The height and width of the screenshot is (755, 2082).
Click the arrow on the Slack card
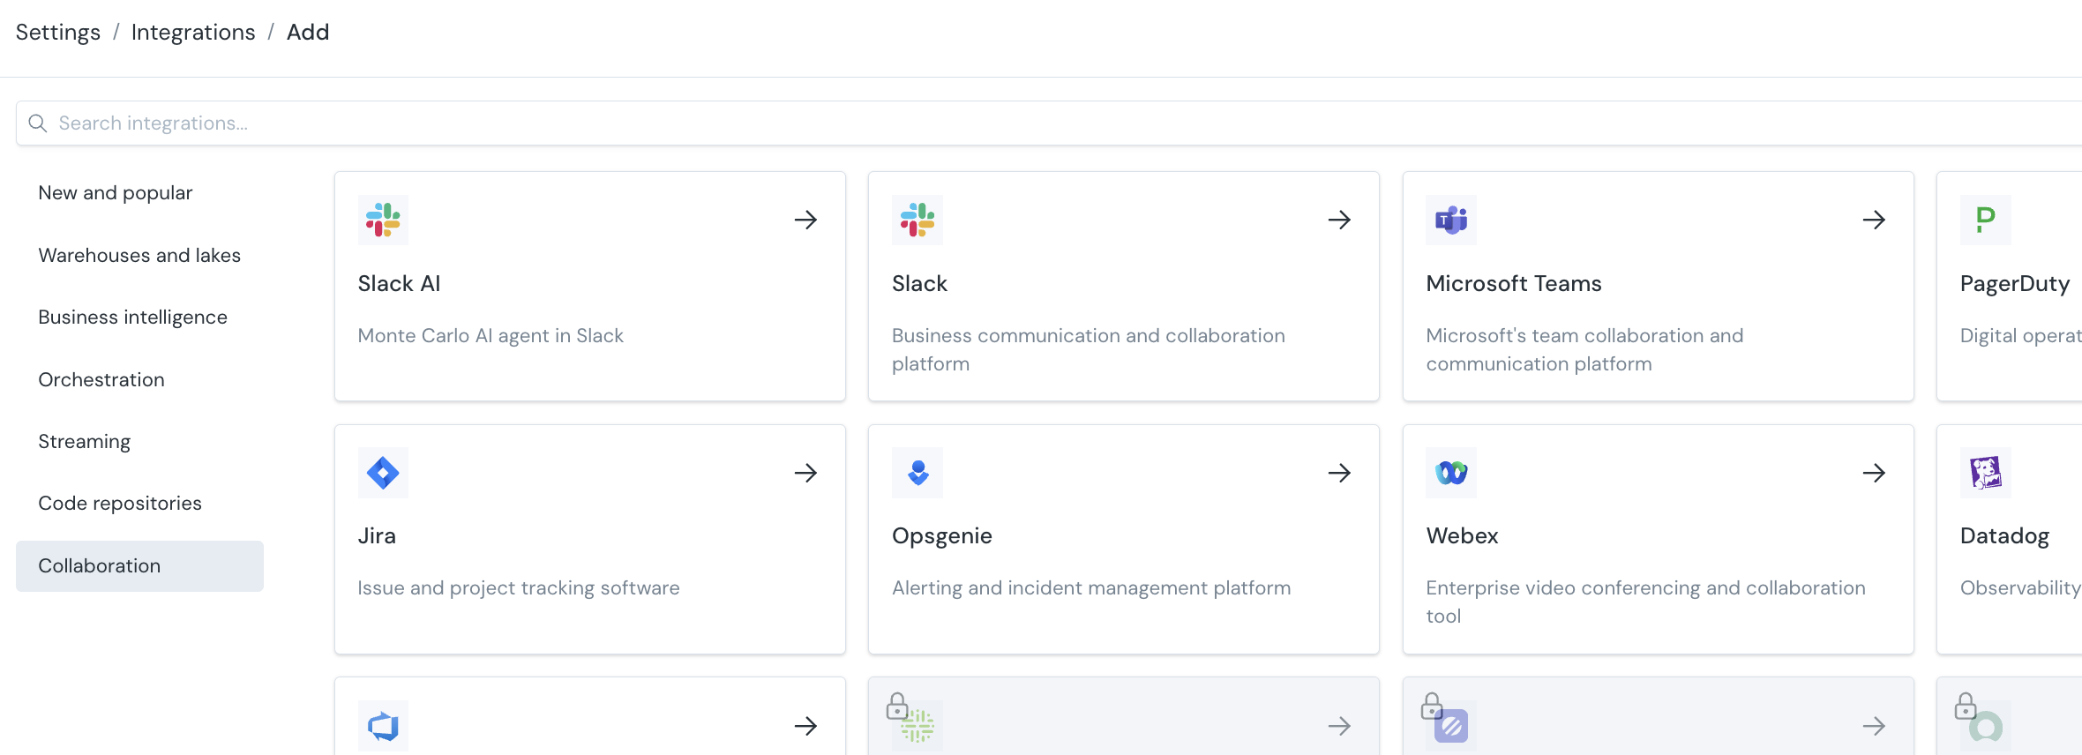coord(1339,220)
